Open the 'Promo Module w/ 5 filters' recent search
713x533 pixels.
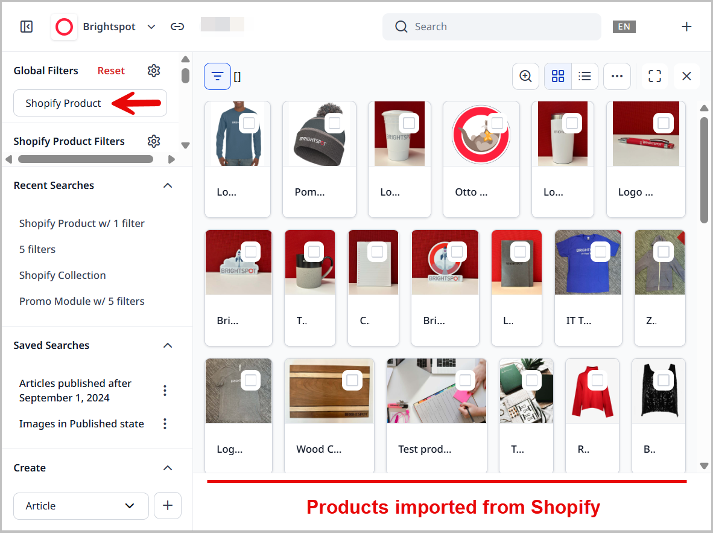tap(81, 301)
